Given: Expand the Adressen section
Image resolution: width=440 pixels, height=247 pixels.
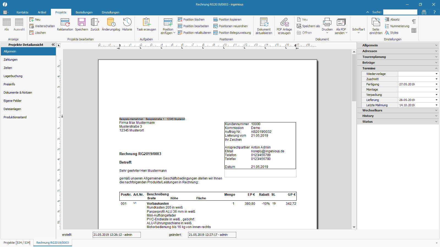Looking at the screenshot, I should coord(398,51).
